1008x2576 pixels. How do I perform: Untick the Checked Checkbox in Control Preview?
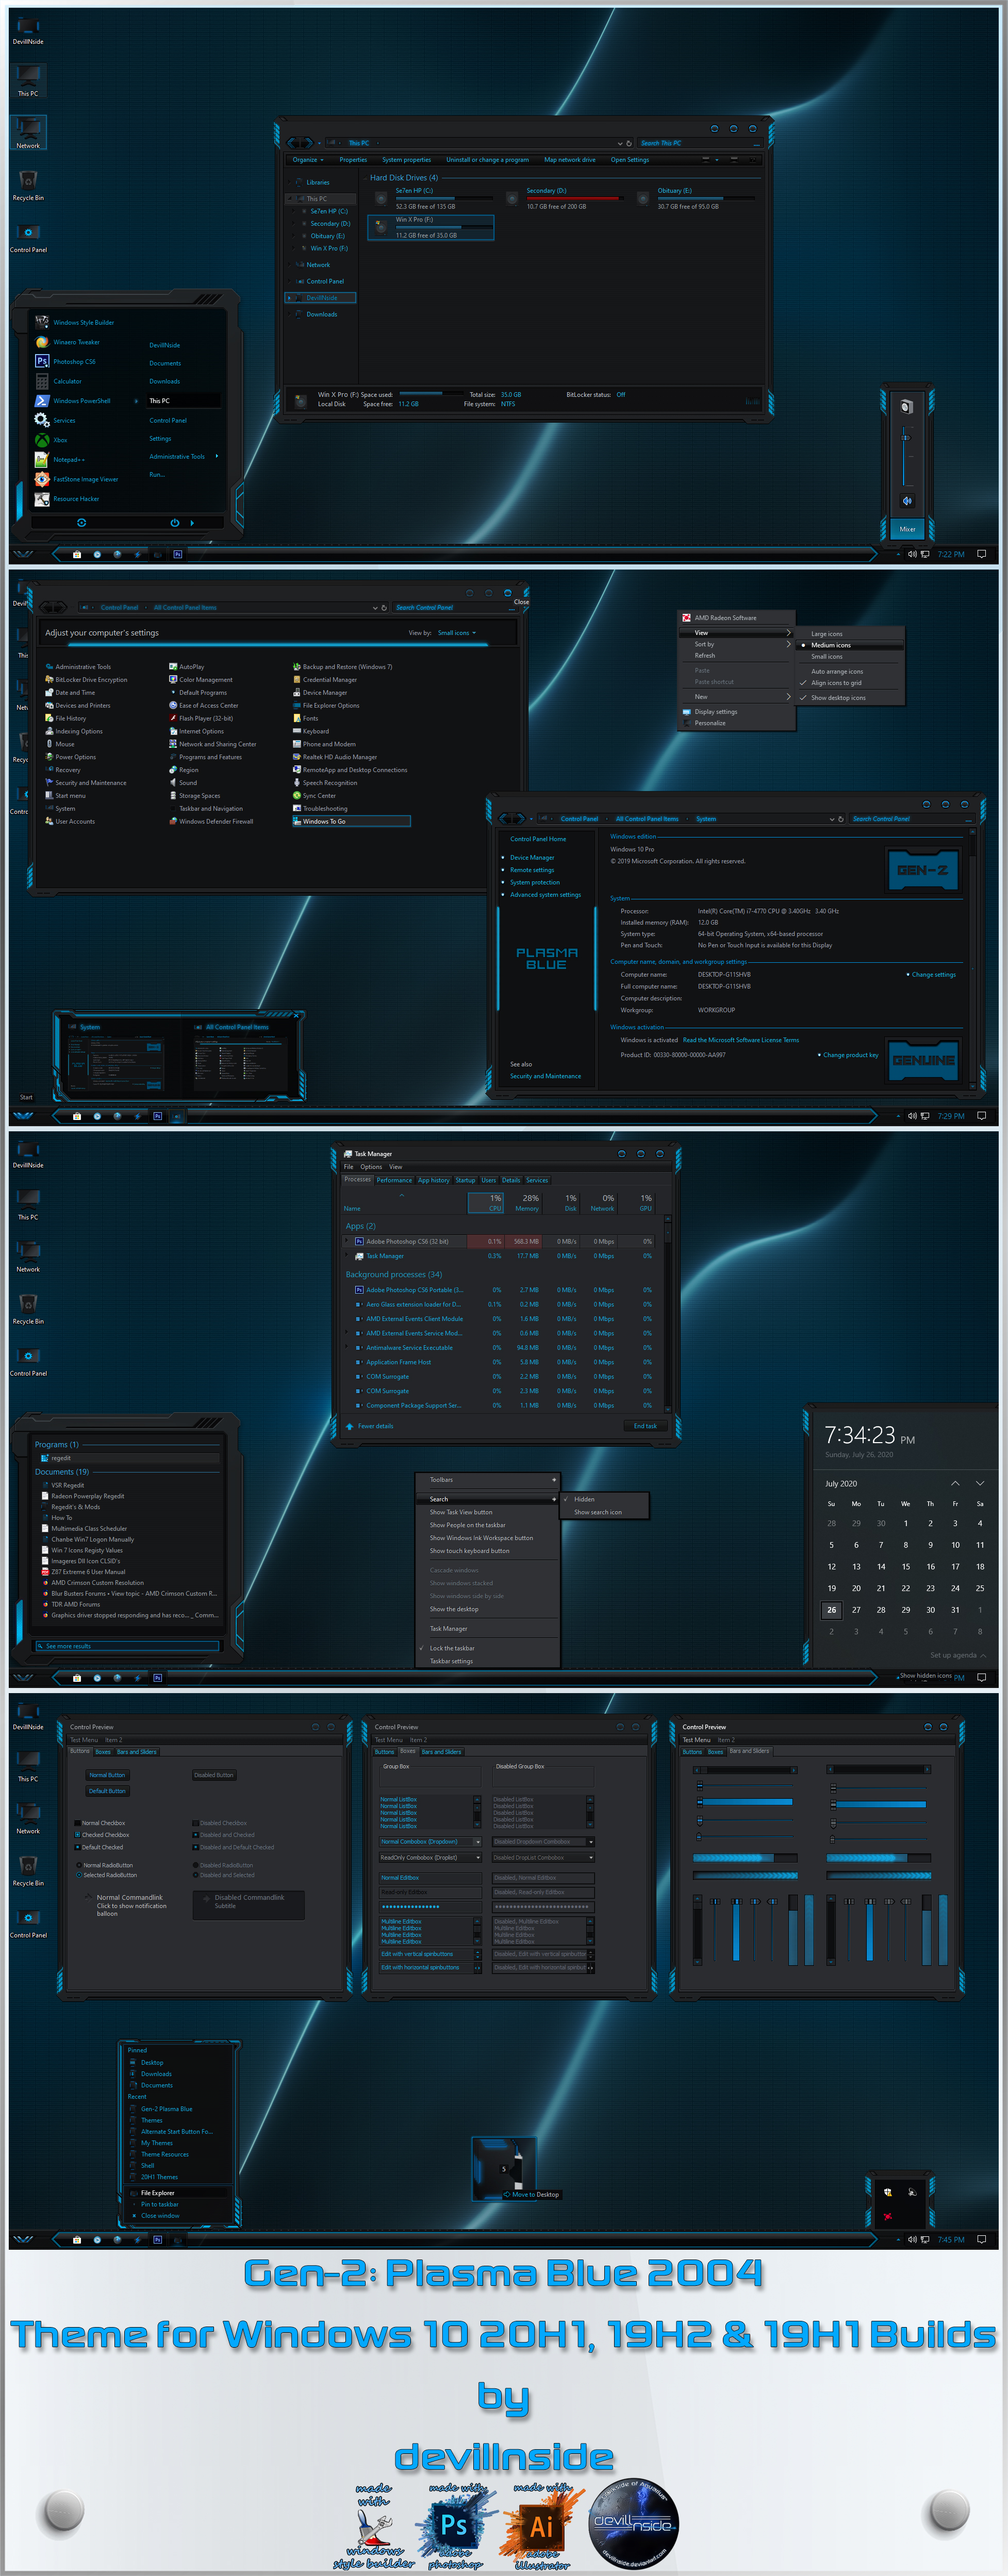coord(78,1835)
